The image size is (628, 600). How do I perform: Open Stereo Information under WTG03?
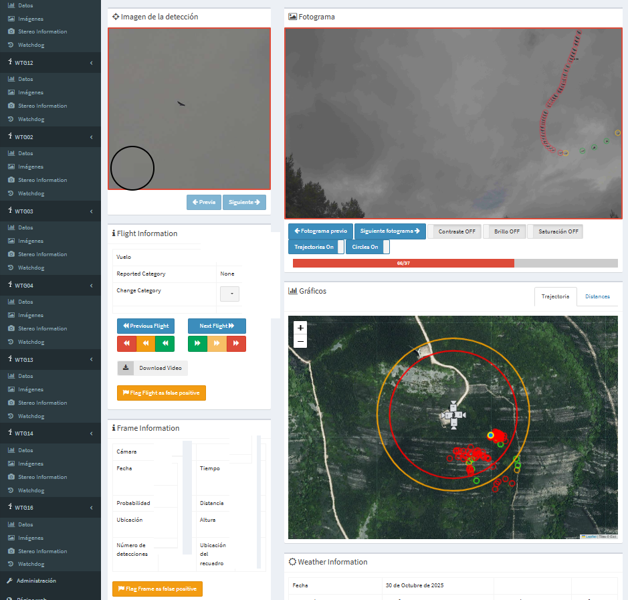click(x=42, y=254)
